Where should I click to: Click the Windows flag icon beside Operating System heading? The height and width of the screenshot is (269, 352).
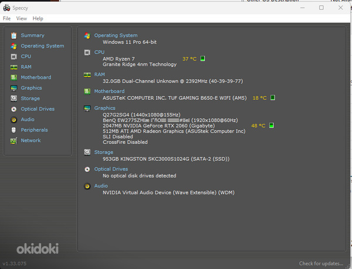pos(87,35)
